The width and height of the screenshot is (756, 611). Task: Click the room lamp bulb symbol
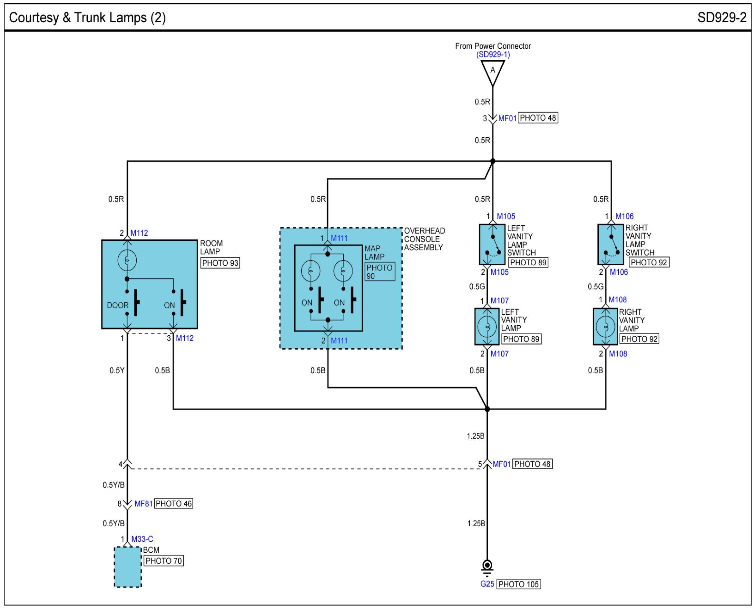tap(127, 260)
